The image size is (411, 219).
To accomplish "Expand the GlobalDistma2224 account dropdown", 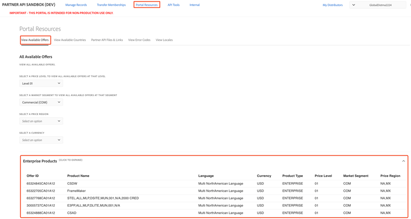I will tap(377, 5).
